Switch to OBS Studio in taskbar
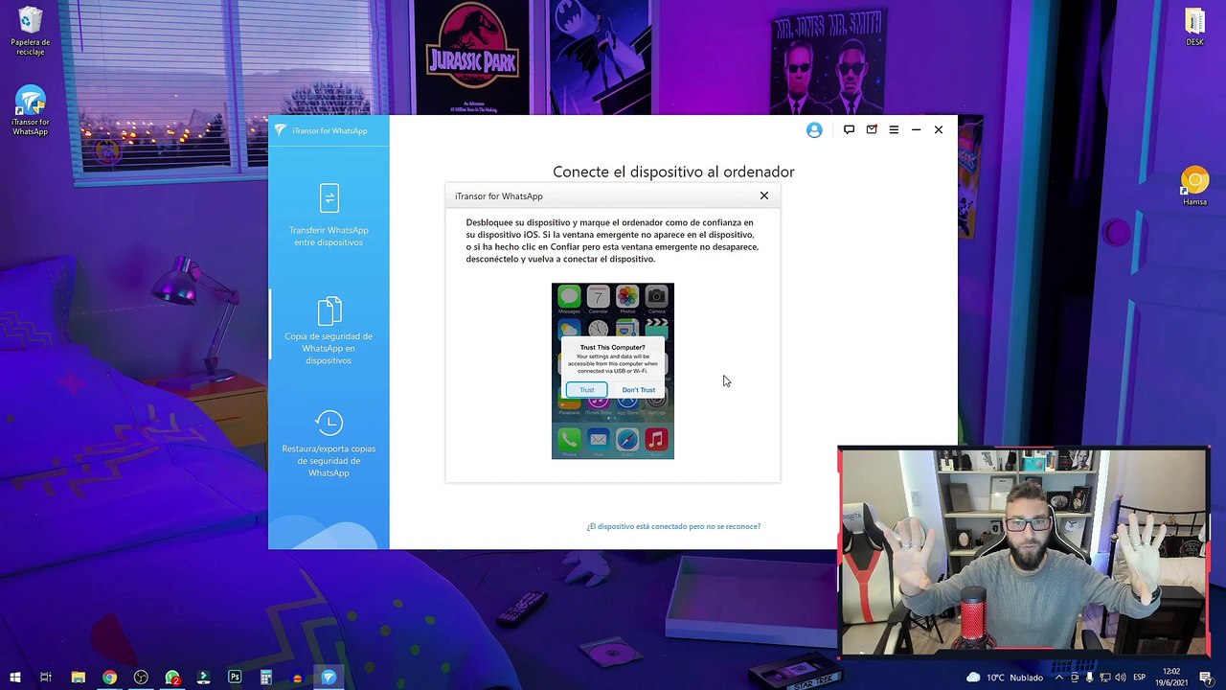 [141, 678]
